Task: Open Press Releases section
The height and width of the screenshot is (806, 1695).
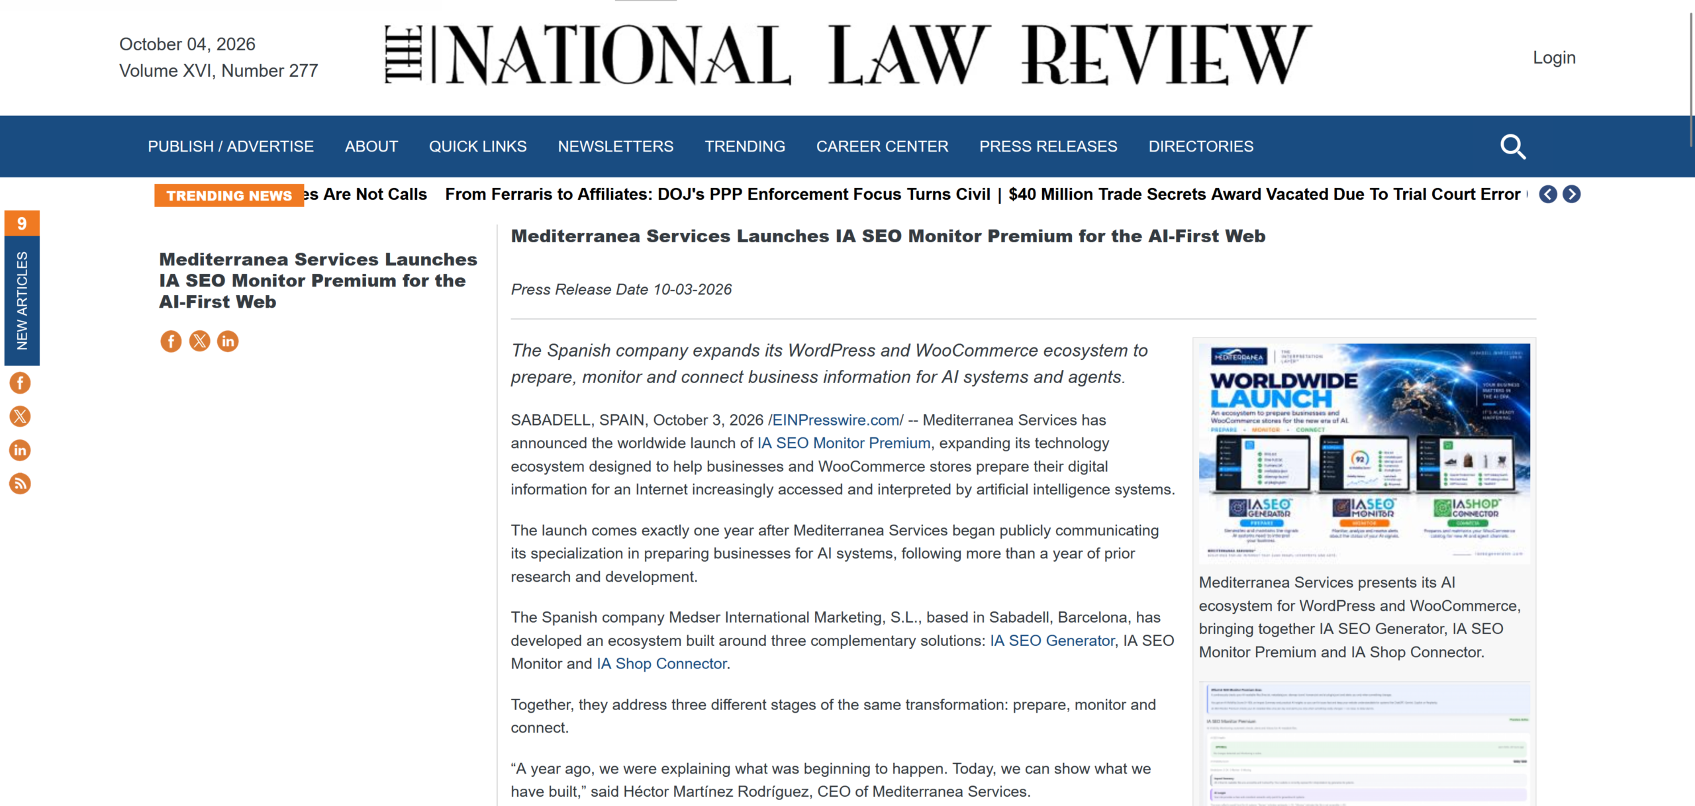Action: pyautogui.click(x=1049, y=146)
